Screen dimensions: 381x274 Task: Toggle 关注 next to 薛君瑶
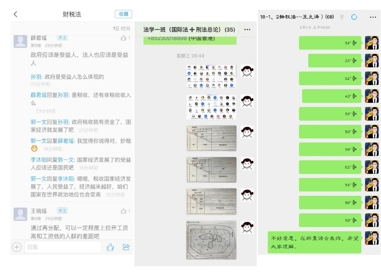coord(62,37)
